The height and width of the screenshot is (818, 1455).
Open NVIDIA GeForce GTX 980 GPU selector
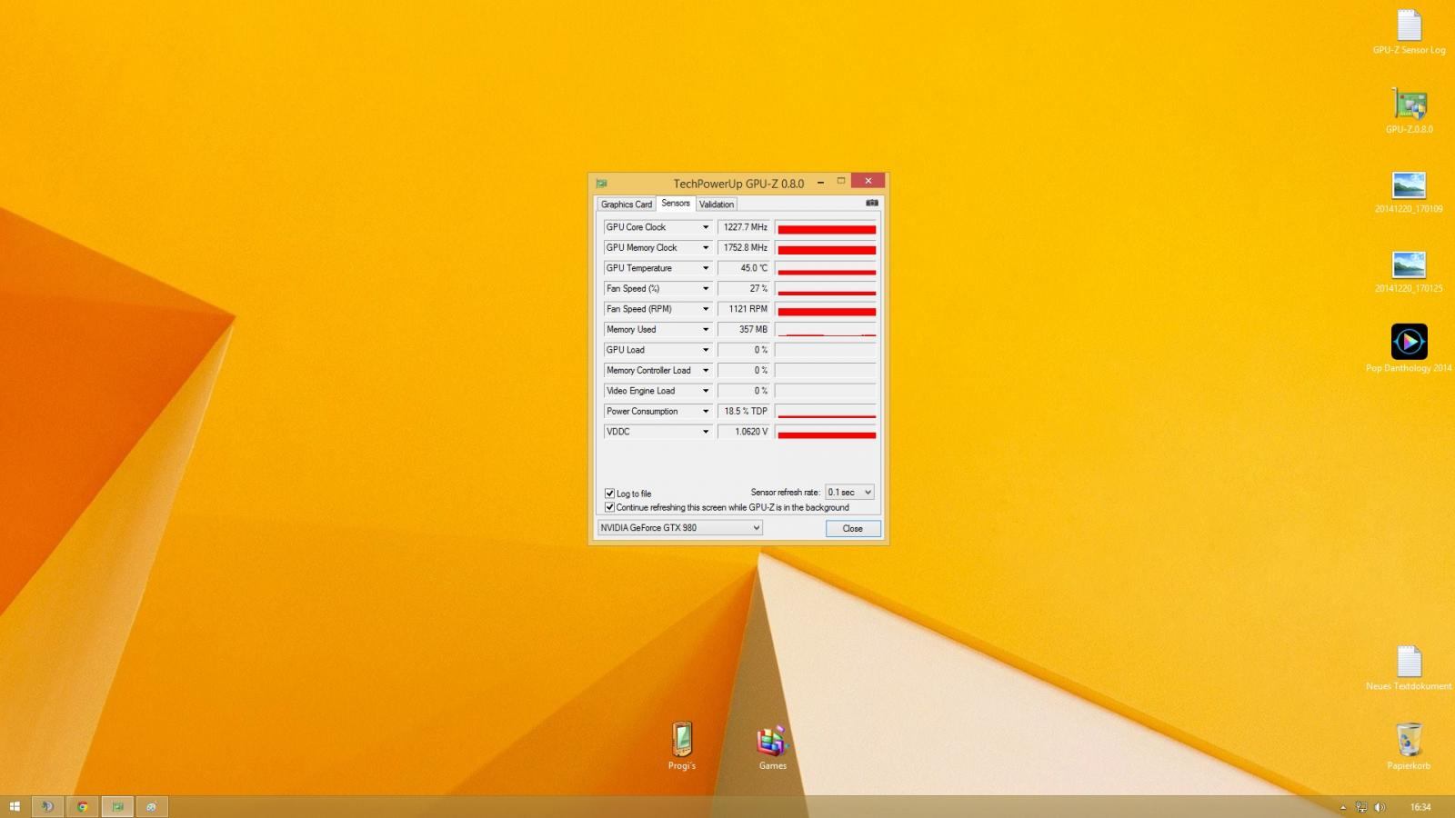tap(680, 527)
